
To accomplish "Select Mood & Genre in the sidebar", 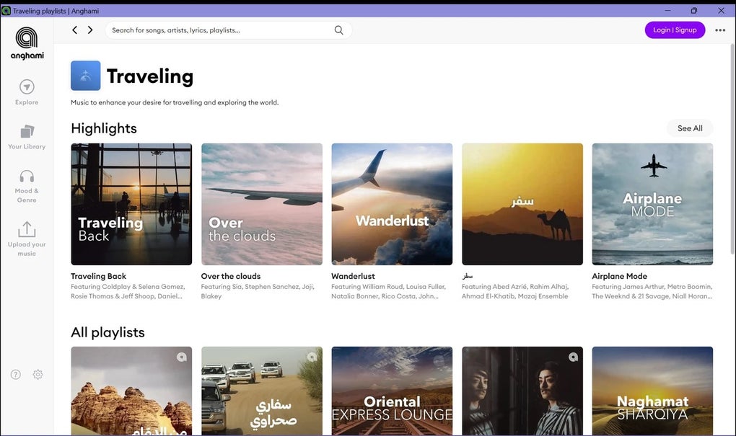I will coord(26,183).
